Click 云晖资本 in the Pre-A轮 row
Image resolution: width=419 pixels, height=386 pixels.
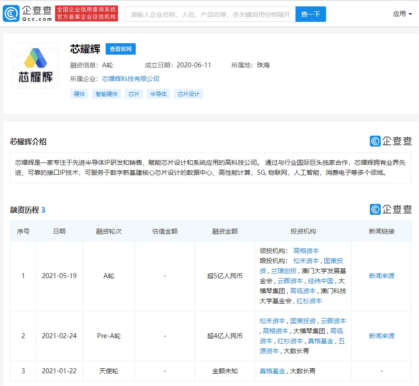point(333,321)
